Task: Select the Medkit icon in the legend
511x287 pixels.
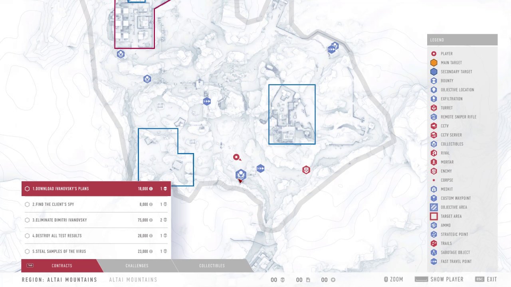Action: [434, 189]
